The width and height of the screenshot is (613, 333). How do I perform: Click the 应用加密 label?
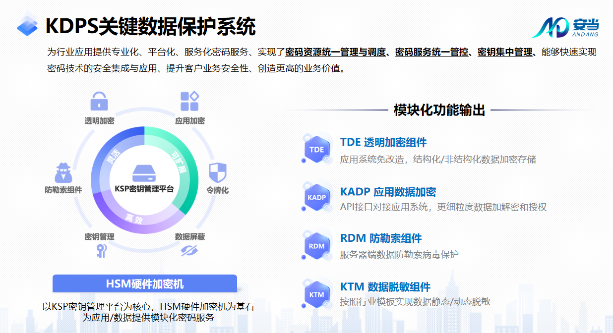pos(190,121)
